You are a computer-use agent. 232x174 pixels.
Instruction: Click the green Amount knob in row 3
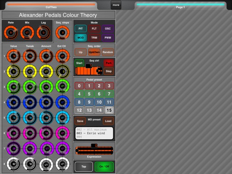[x=46, y=87]
